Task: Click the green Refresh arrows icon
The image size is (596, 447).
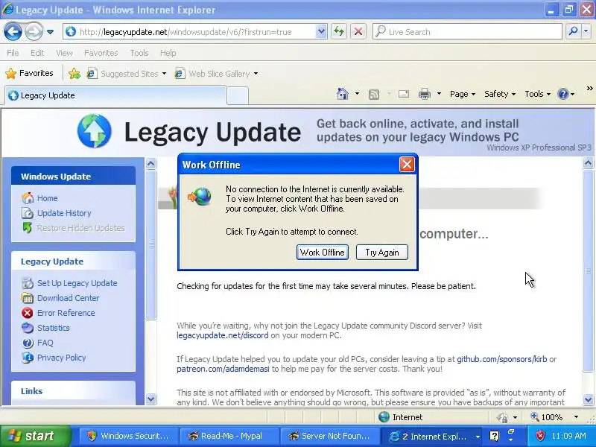Action: pos(339,32)
